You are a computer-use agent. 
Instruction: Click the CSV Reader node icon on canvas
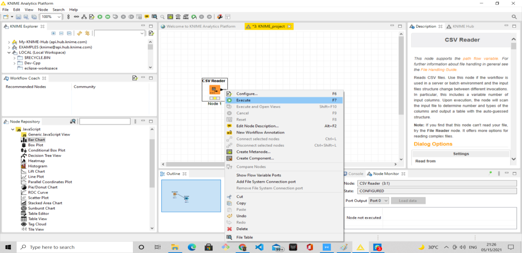[214, 90]
